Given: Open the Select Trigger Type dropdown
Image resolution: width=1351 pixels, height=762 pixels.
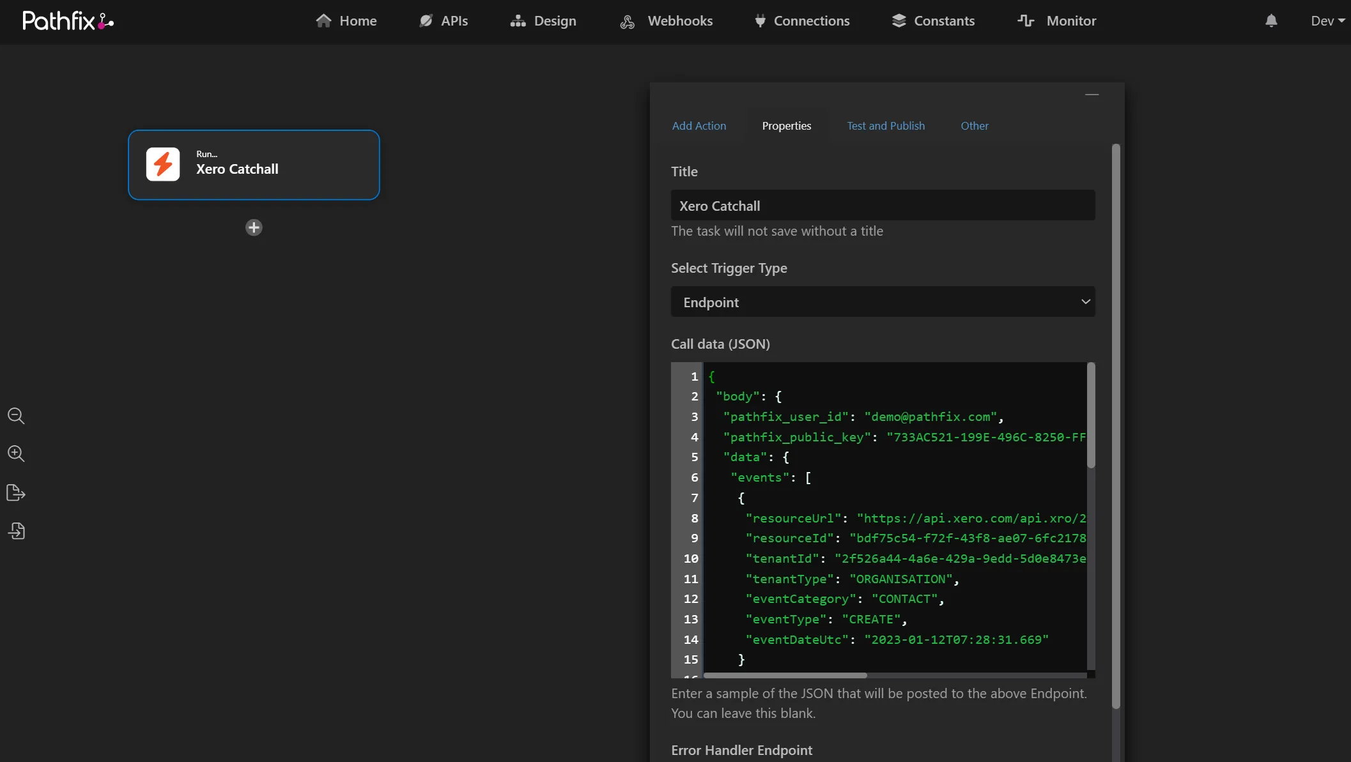Looking at the screenshot, I should coord(883,301).
